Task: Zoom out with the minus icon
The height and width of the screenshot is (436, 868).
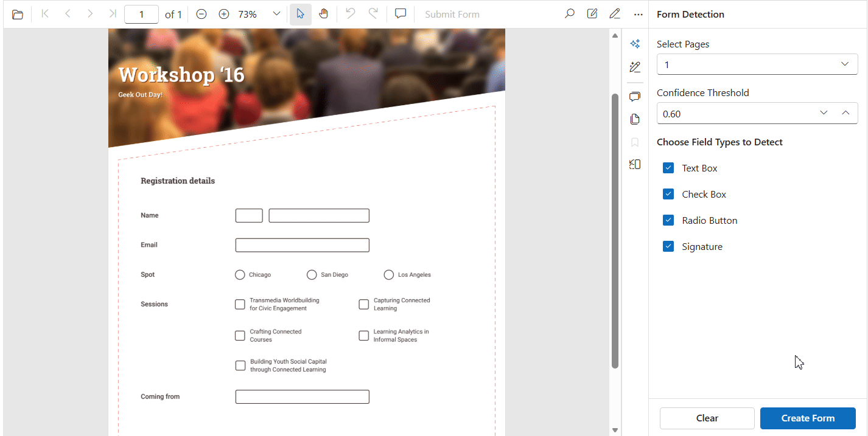Action: coord(201,14)
